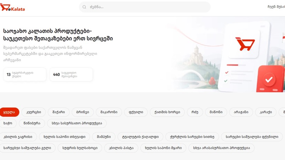Choose ჭურჭლის სარეცხი სითხე chip
The height and width of the screenshot is (160, 285).
(192, 137)
